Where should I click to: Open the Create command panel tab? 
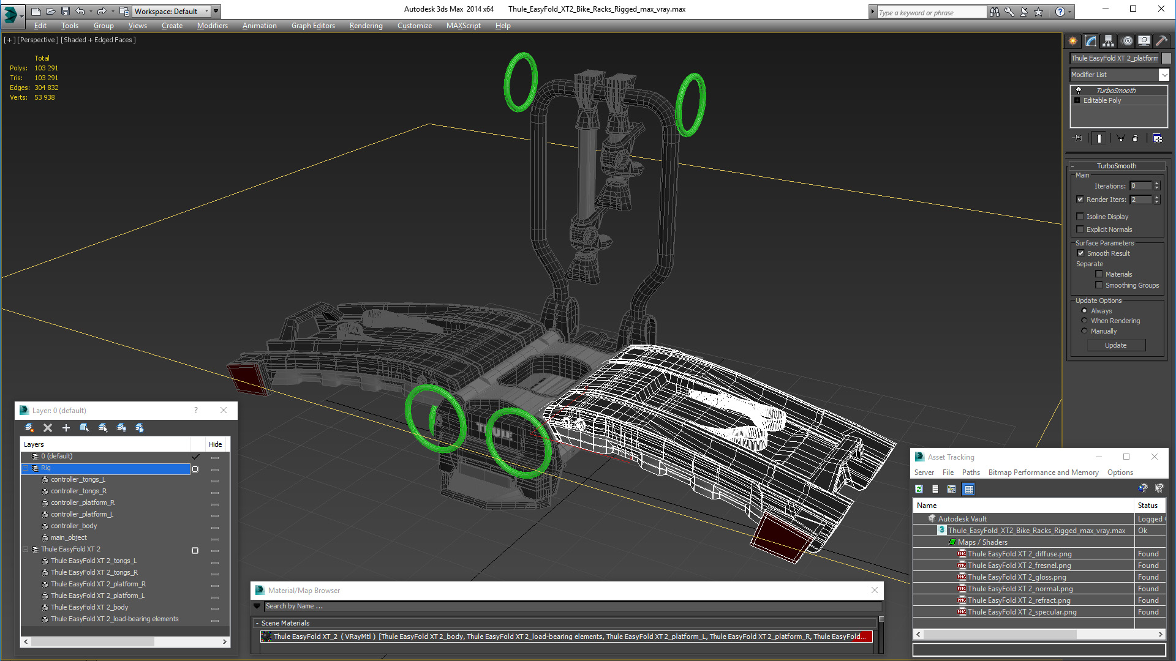coord(1072,41)
